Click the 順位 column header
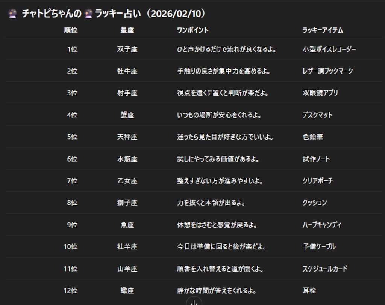385x305 pixels. [x=71, y=30]
